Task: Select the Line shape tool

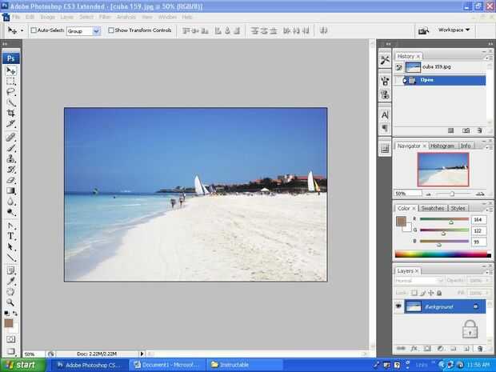Action: pos(10,258)
